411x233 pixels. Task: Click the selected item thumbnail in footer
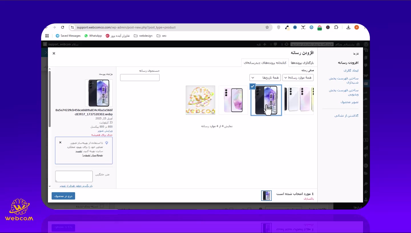click(x=267, y=196)
